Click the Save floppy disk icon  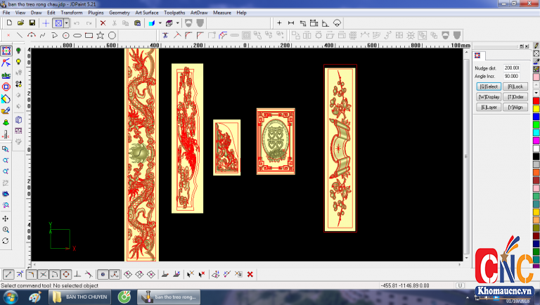tap(32, 23)
